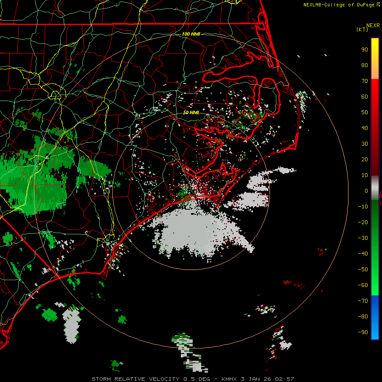This screenshot has height=382, width=382.
Task: Click the -60 value on velocity scale
Action: pyautogui.click(x=363, y=285)
